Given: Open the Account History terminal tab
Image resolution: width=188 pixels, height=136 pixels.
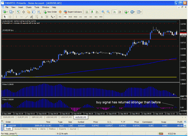Looking at the screenshot, I should pyautogui.click(x=21, y=129).
